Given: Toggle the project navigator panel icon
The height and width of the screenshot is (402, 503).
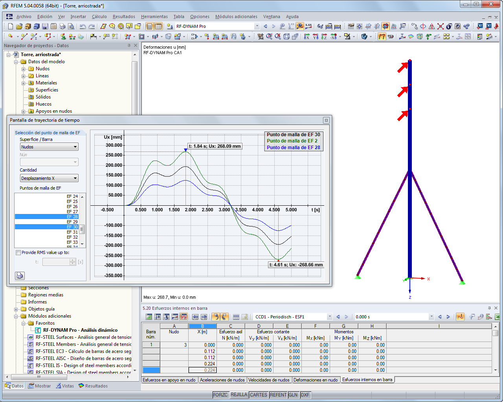Looking at the screenshot, I should [x=149, y=26].
